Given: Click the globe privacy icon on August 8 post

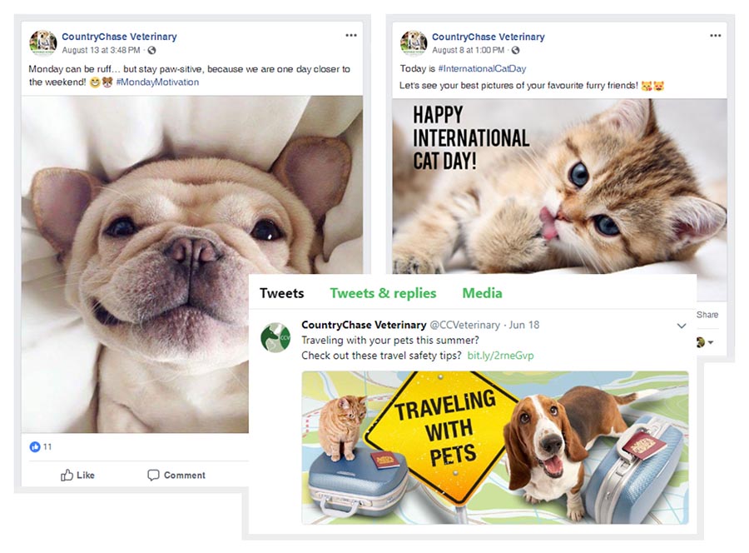Looking at the screenshot, I should pos(516,51).
